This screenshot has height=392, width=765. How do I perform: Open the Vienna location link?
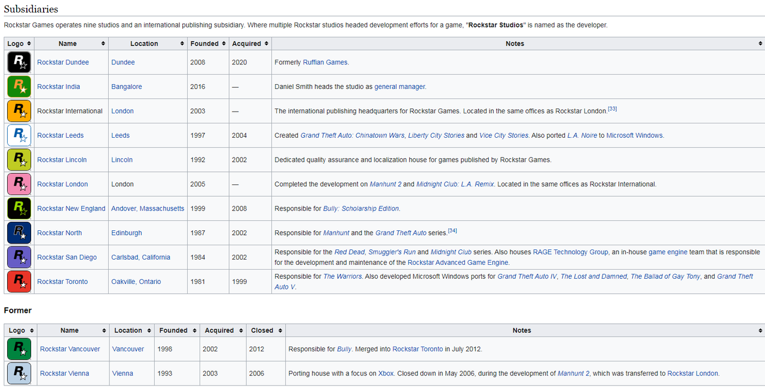coord(123,374)
